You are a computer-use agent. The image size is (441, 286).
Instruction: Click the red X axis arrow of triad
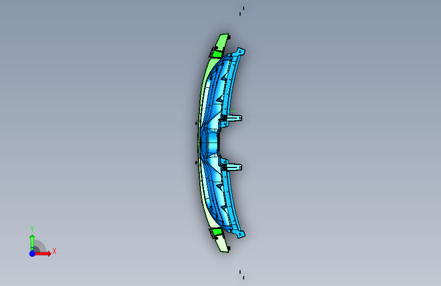tap(43, 253)
